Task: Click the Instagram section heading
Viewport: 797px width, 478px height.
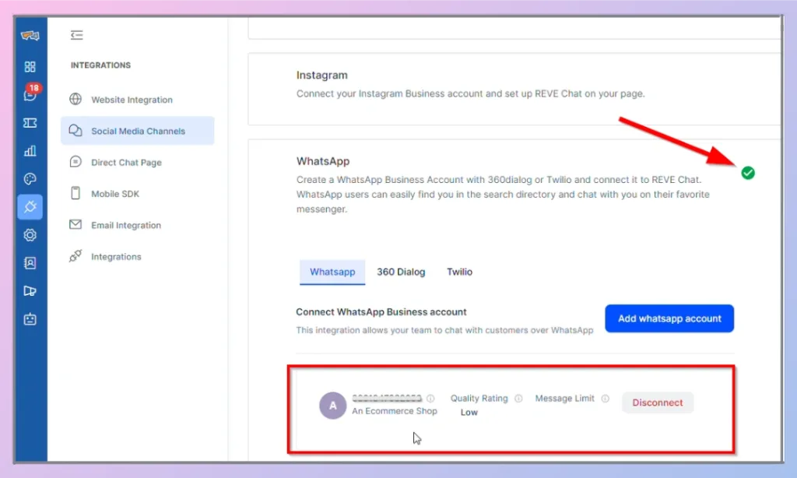Action: tap(322, 76)
